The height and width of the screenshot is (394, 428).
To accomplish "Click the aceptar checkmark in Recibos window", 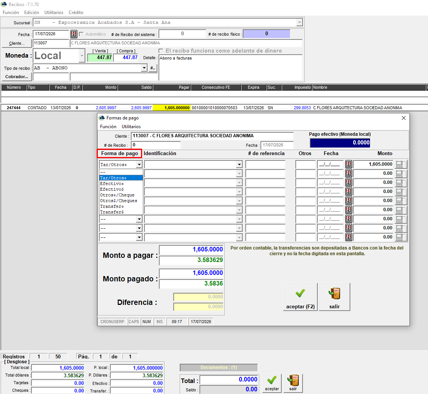I will [272, 383].
